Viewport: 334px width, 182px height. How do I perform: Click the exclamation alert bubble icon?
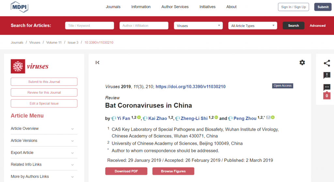pyautogui.click(x=326, y=75)
